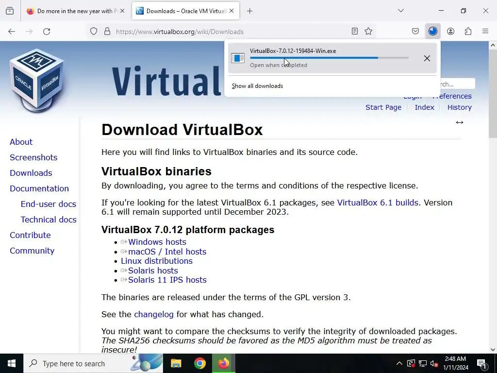Screen dimensions: 497x373
Task: Click the site security padlock icon
Action: (107, 32)
